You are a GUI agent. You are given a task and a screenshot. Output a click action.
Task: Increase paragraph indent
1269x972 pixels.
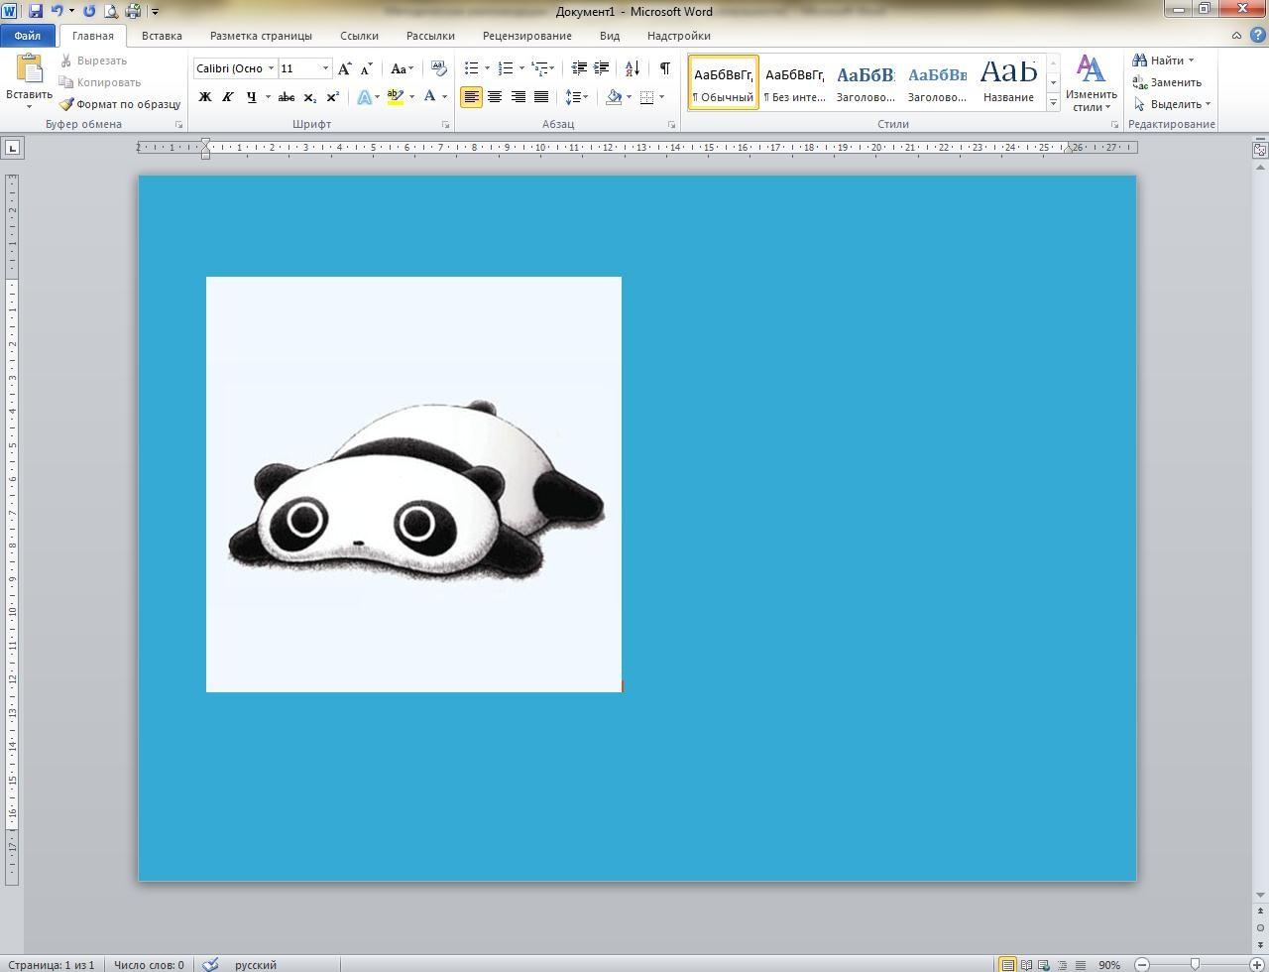pos(601,68)
